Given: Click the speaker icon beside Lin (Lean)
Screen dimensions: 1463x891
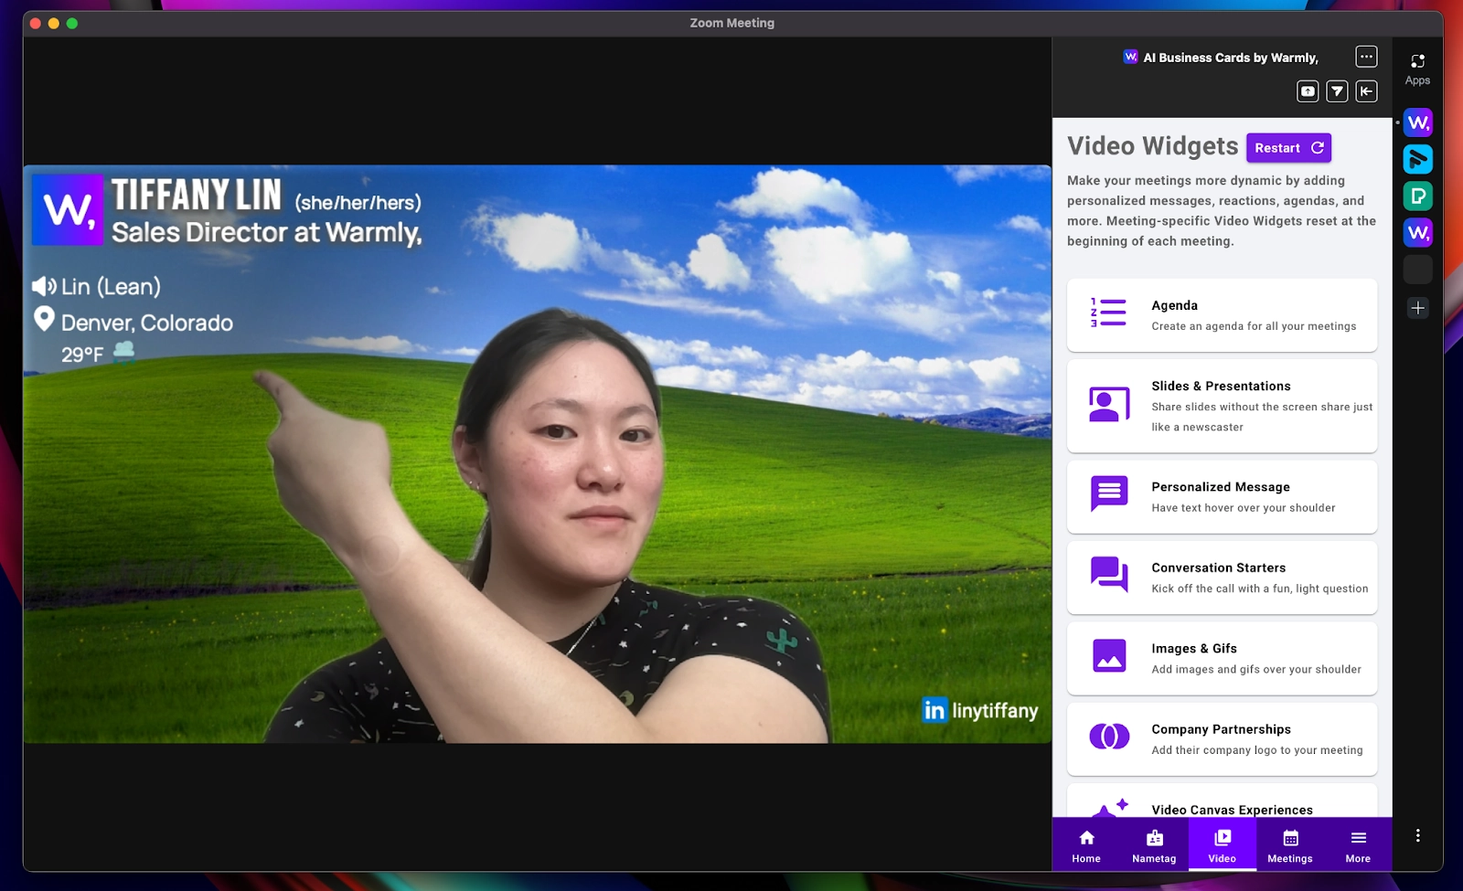Looking at the screenshot, I should tap(44, 287).
